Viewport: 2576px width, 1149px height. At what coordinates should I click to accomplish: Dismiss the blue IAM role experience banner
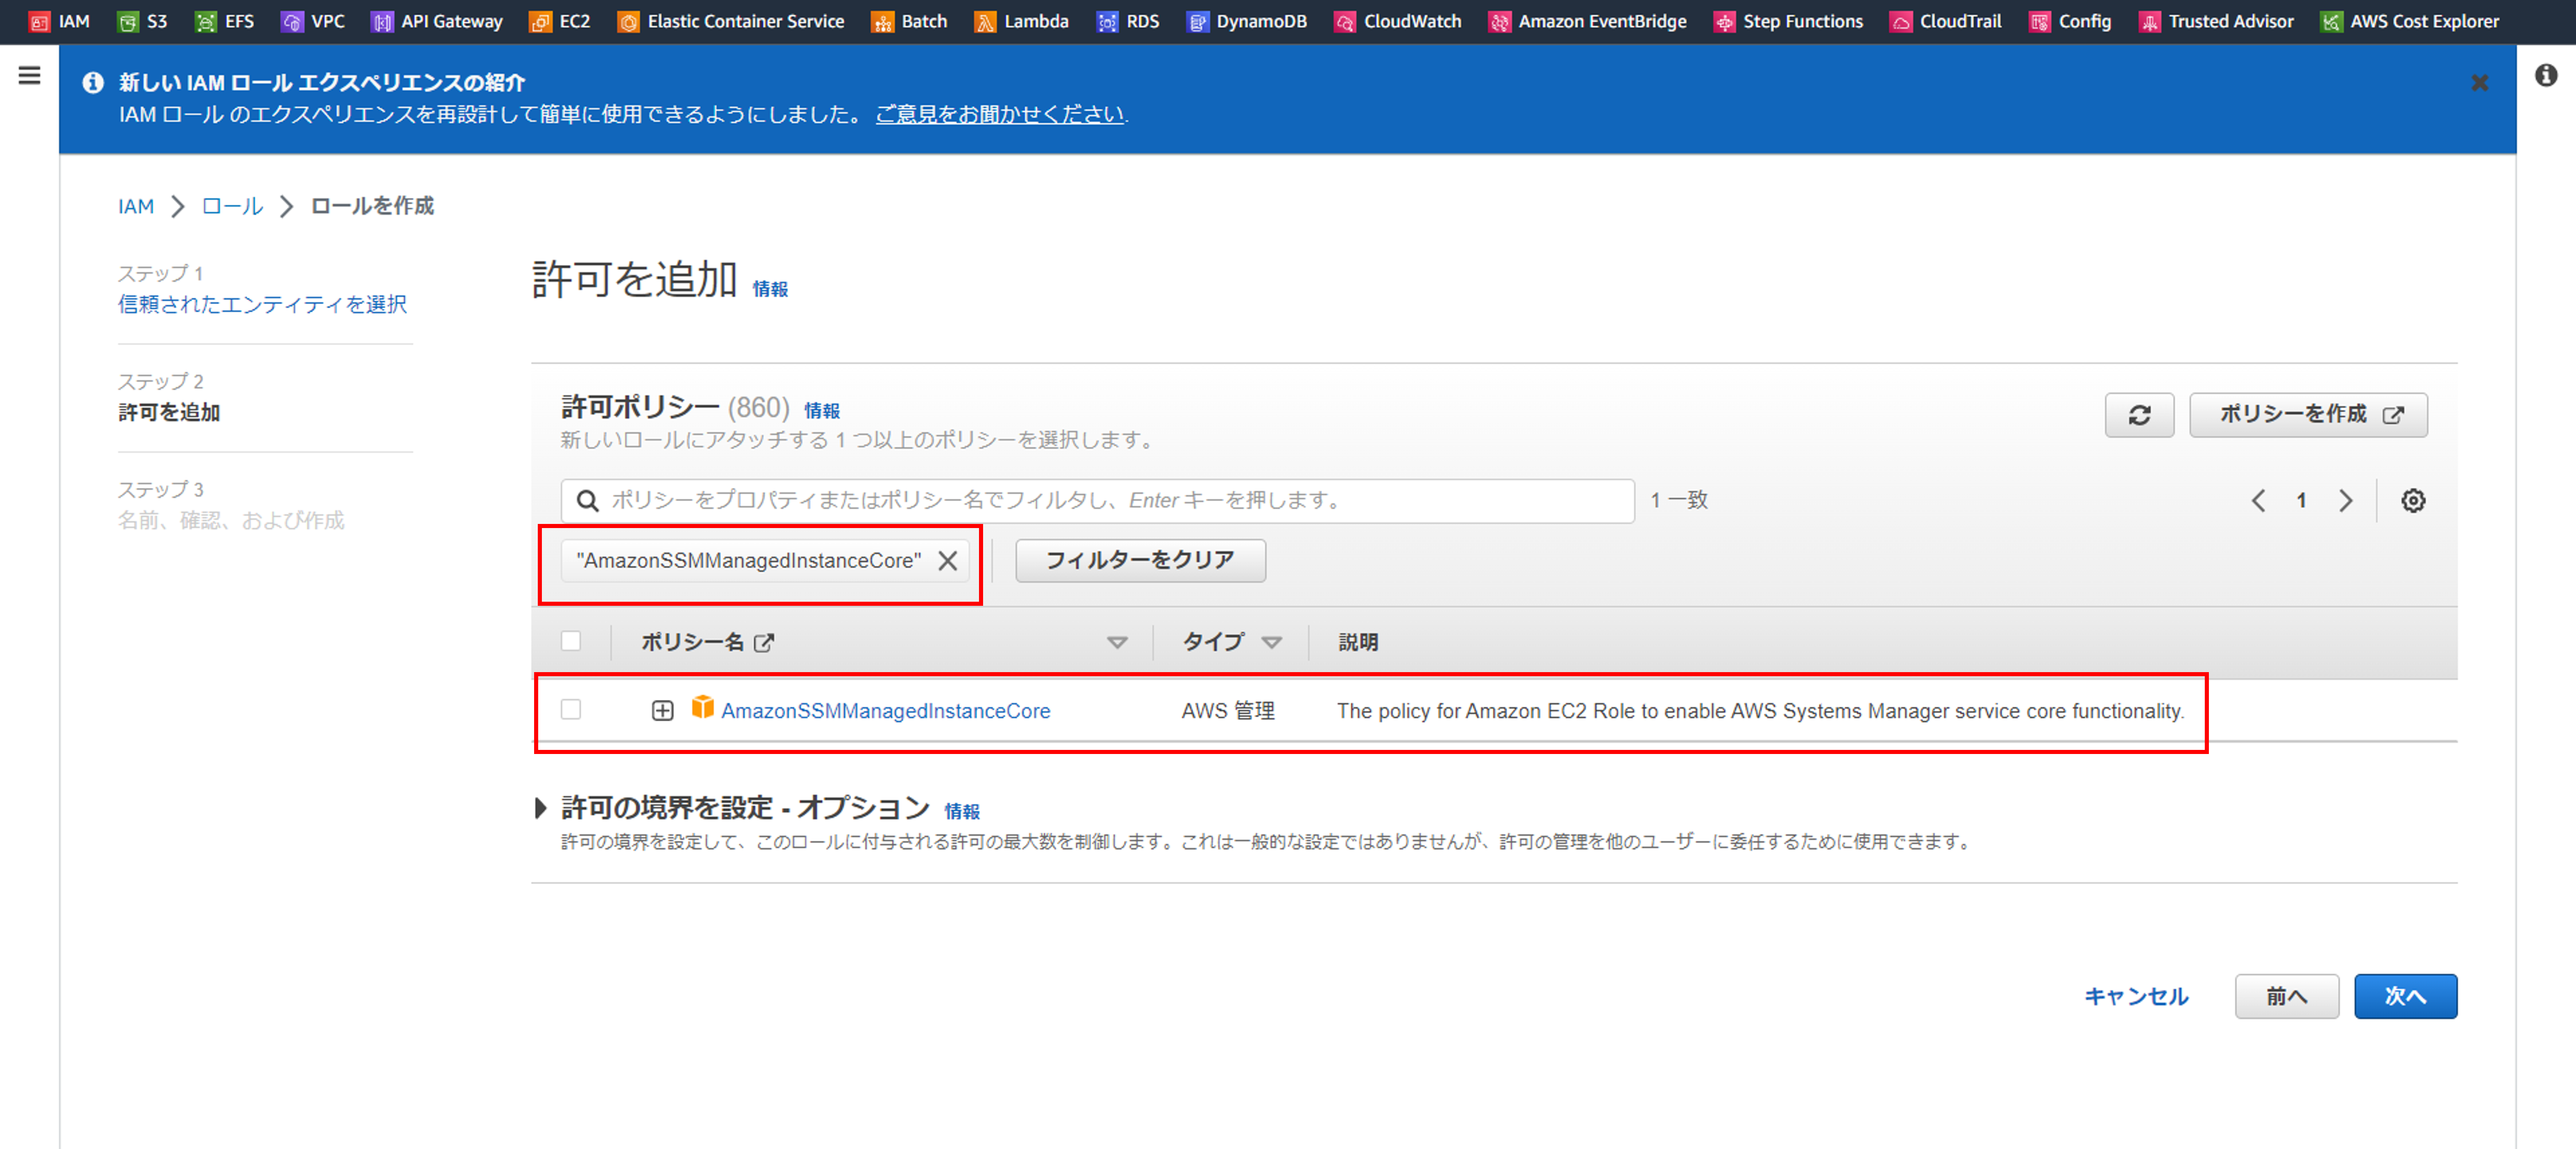pos(2479,83)
